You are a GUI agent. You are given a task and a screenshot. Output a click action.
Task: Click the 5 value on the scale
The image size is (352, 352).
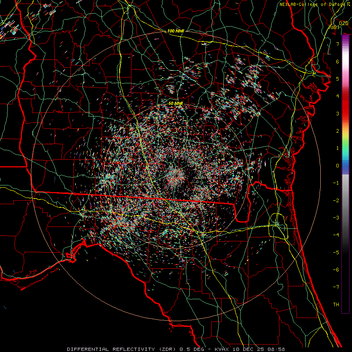tap(338, 79)
